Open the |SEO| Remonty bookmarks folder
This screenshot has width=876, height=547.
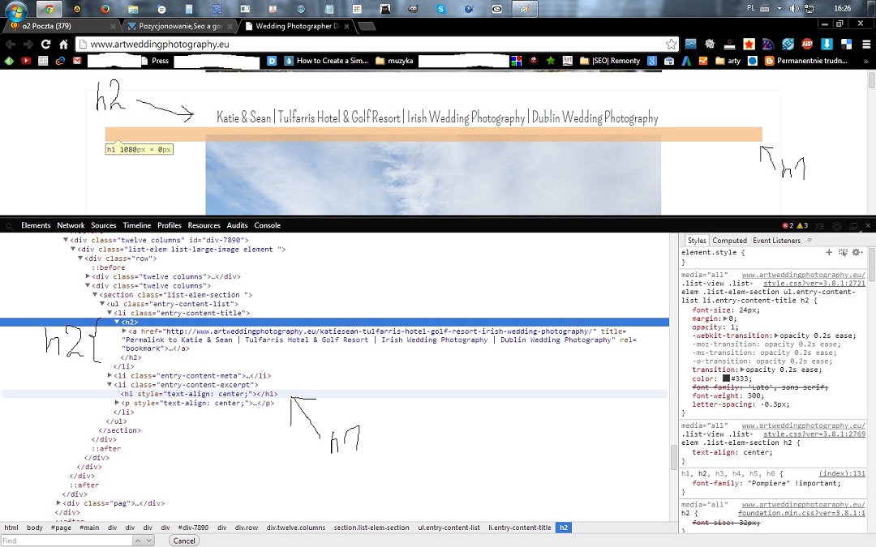tap(610, 61)
